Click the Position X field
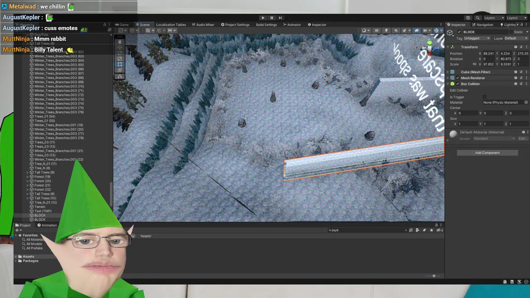The width and height of the screenshot is (530, 298). point(489,53)
